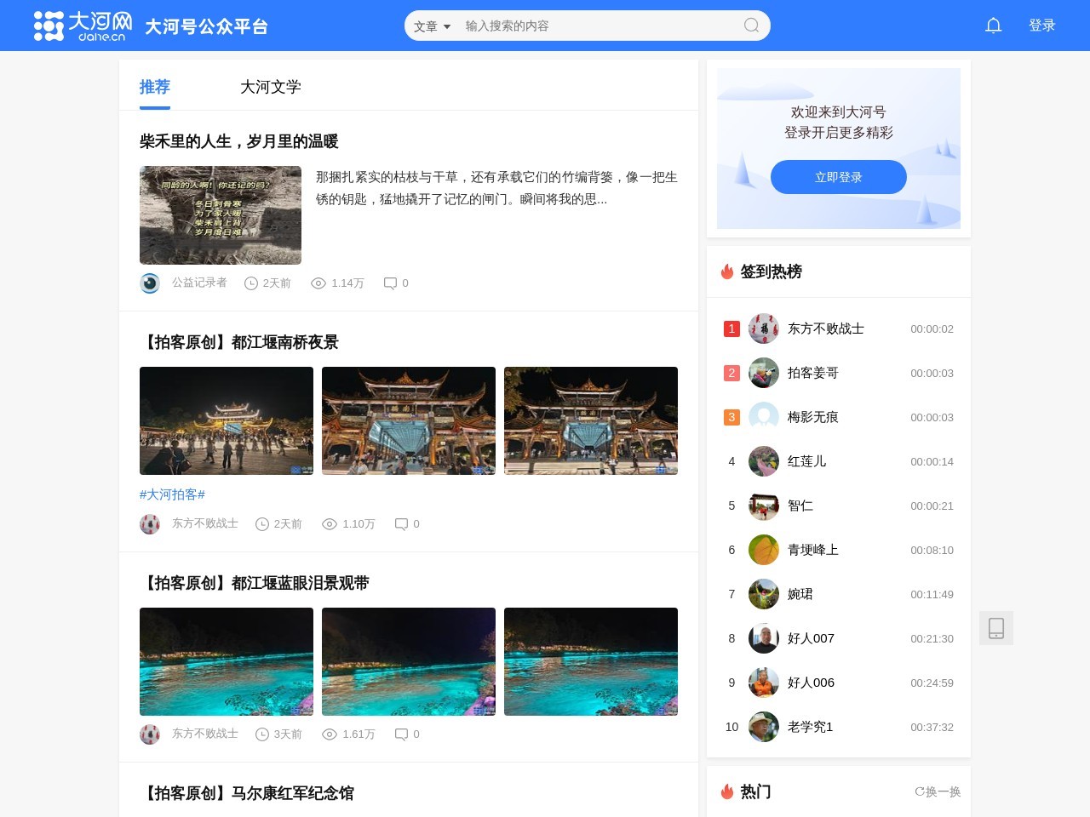Open the mobile app QR icon on right edge
Screen dimensions: 1090x817
click(x=996, y=628)
